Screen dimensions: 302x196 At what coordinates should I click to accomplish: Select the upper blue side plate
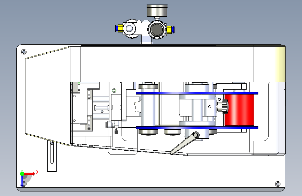[197, 93]
